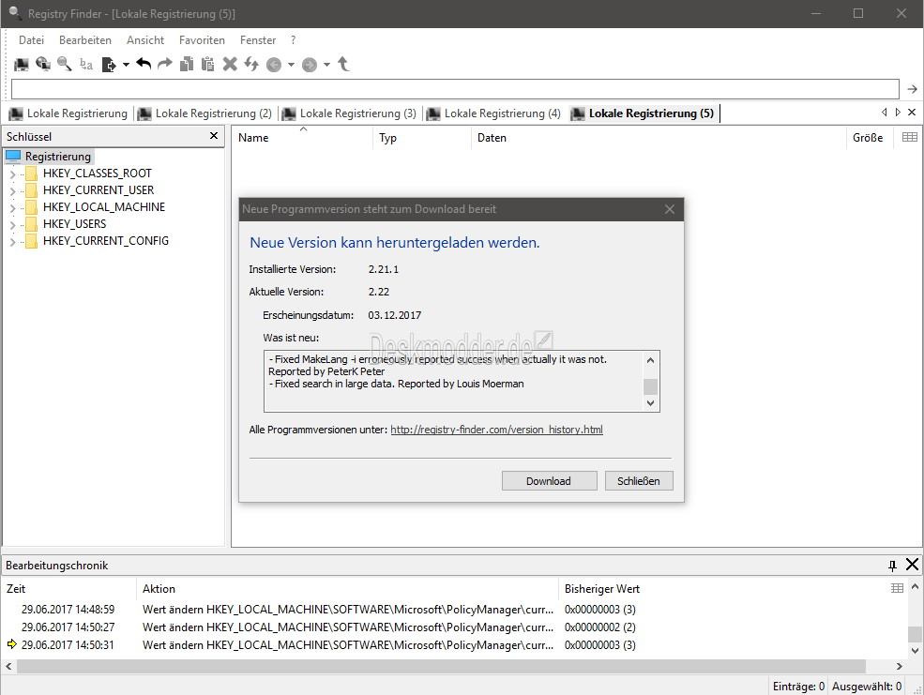Image resolution: width=924 pixels, height=695 pixels.
Task: Select the Registrierung root node
Action: [58, 156]
